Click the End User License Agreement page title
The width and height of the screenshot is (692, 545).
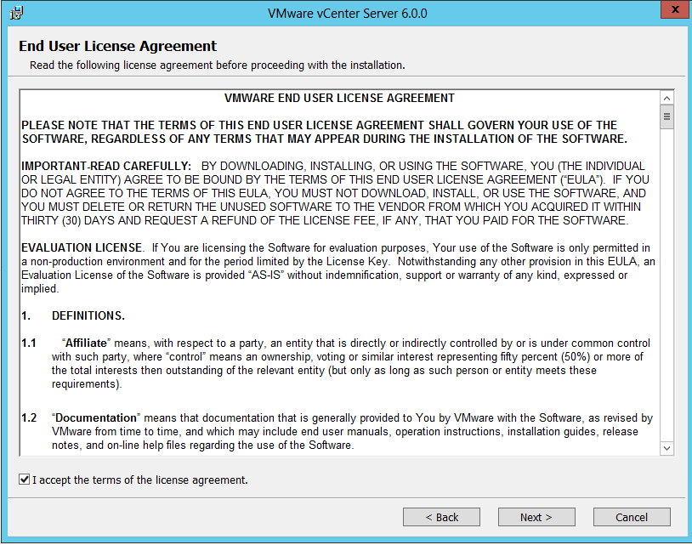(118, 46)
